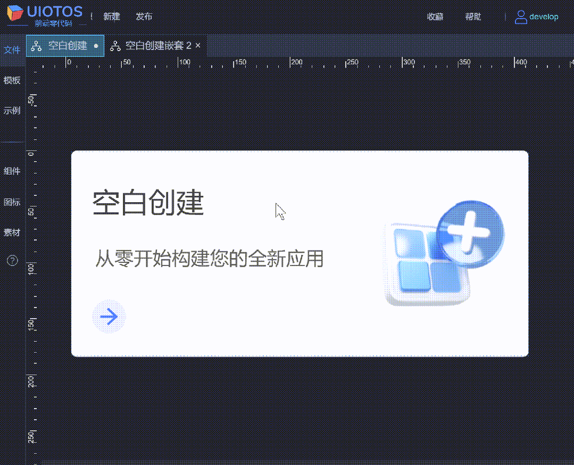Close the 空白创建嵌套 2 tab
The height and width of the screenshot is (465, 574).
point(197,46)
